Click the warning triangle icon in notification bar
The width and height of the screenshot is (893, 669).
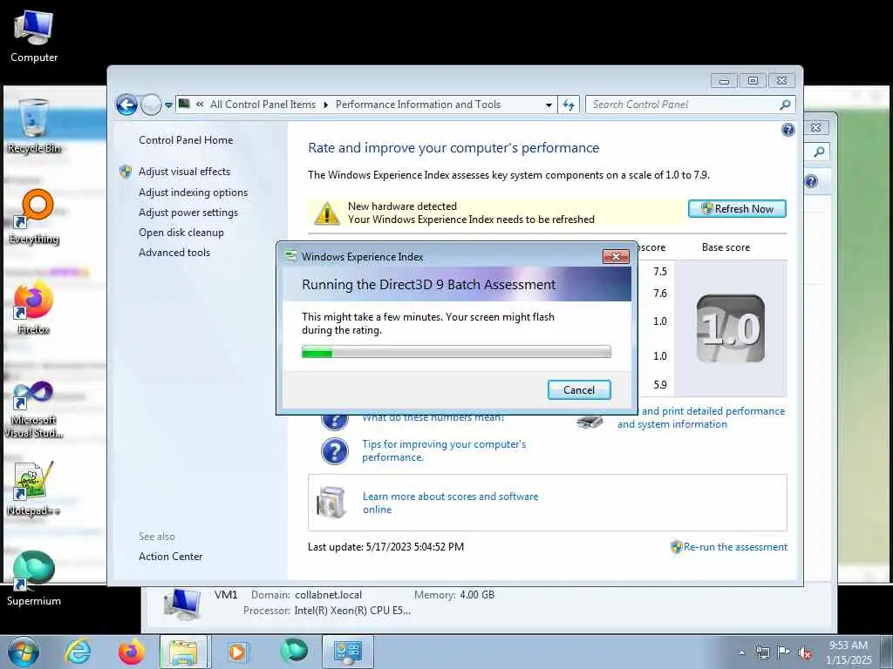[x=327, y=213]
